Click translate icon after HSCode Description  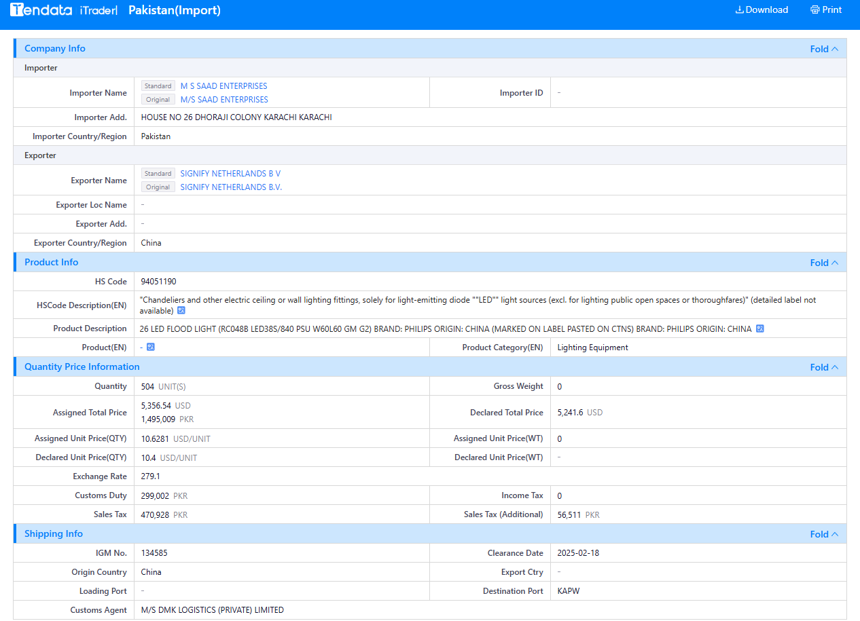tap(181, 311)
